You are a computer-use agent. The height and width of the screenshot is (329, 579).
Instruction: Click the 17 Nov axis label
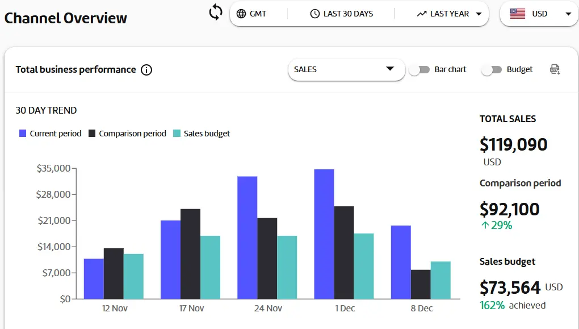pos(191,309)
